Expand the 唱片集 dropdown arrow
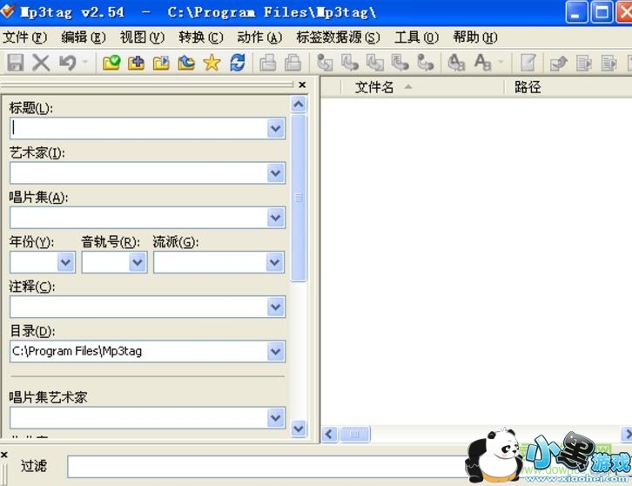The width and height of the screenshot is (632, 486). [276, 218]
